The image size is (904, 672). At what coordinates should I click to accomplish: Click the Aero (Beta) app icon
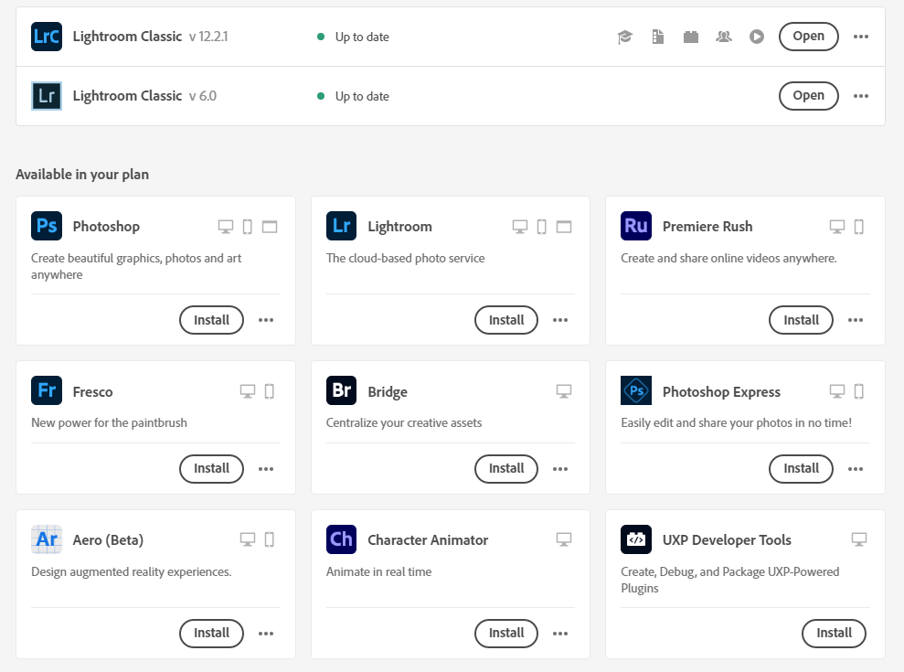pyautogui.click(x=47, y=539)
